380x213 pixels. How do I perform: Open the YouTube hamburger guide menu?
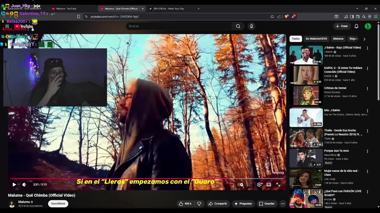click(x=7, y=26)
